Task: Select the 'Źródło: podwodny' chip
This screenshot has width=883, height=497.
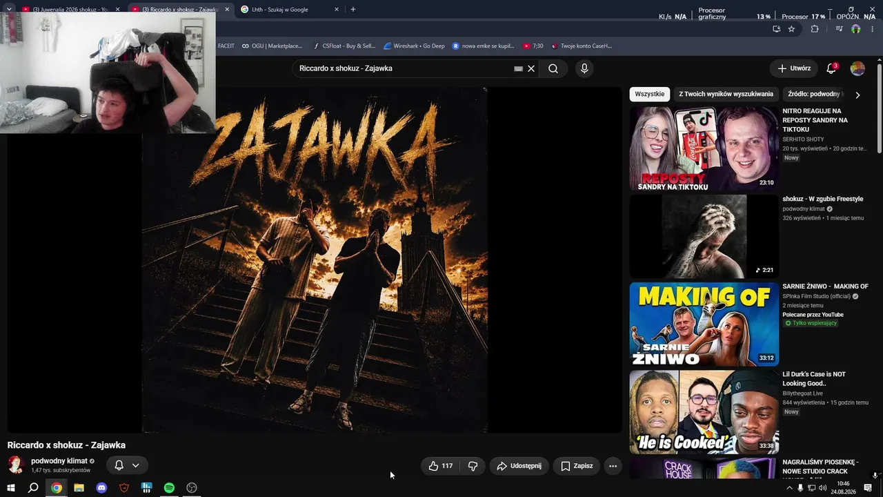Action: (x=814, y=94)
